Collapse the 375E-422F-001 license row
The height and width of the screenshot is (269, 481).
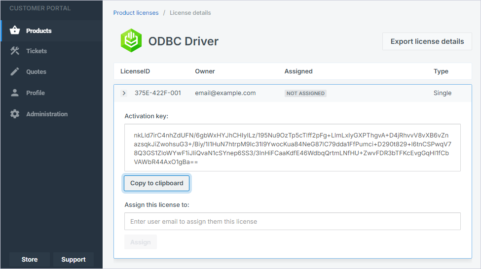point(124,93)
